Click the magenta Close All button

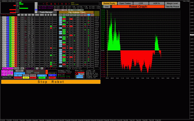[x=10, y=68]
